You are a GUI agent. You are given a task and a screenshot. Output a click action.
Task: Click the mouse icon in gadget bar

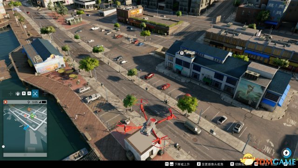[18, 93]
